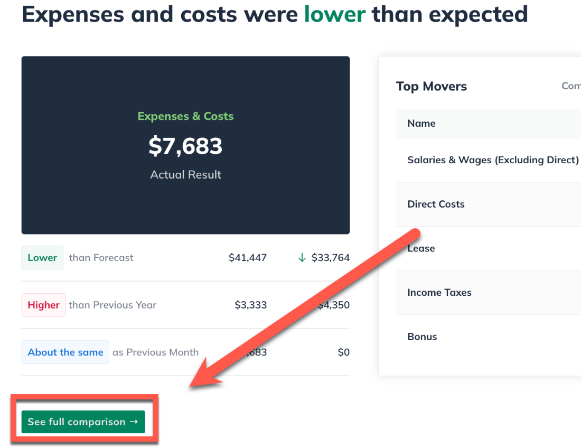Click the $3,333 previous year amount
This screenshot has height=448, width=581.
coord(251,305)
